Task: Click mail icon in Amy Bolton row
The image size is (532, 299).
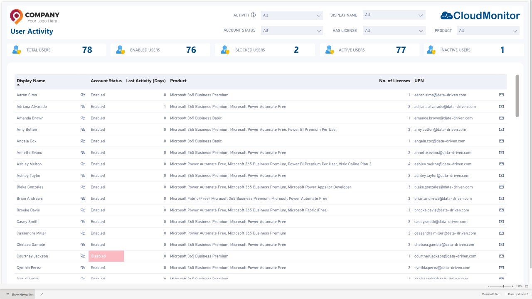Action: (501, 130)
